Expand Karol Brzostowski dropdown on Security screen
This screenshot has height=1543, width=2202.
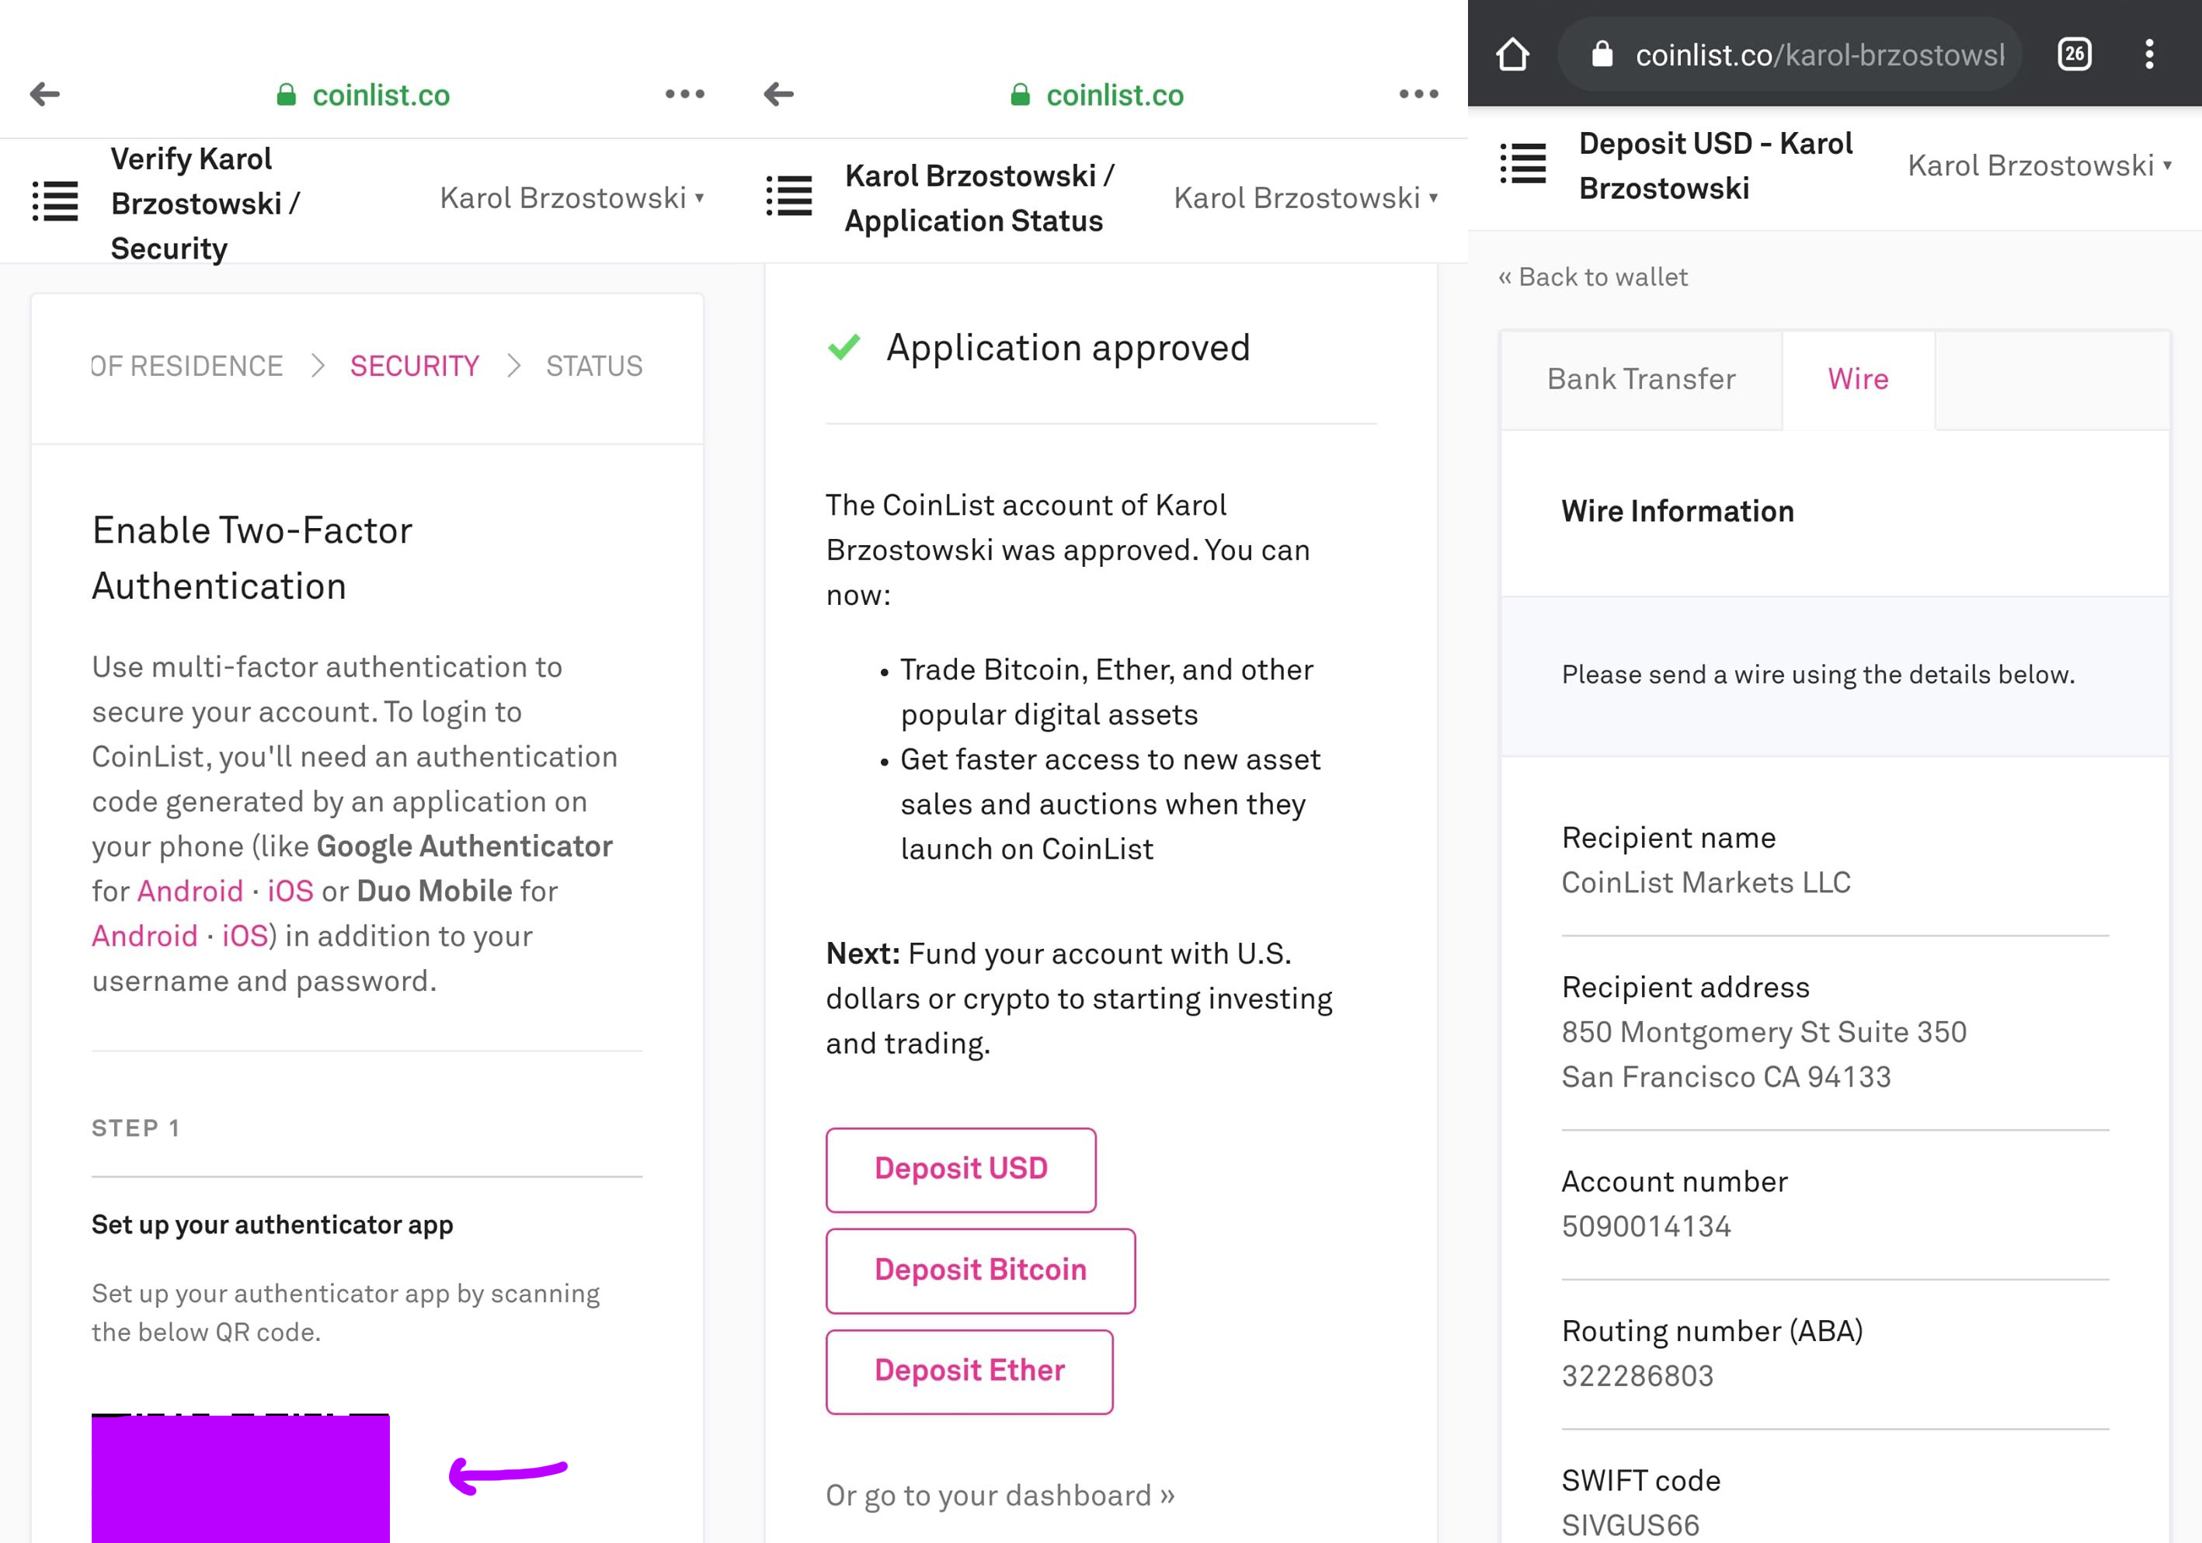point(572,197)
